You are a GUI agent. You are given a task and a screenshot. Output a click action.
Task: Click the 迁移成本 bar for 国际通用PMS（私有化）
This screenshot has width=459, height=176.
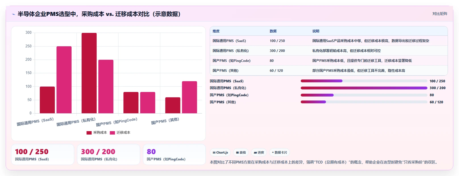pos(106,87)
